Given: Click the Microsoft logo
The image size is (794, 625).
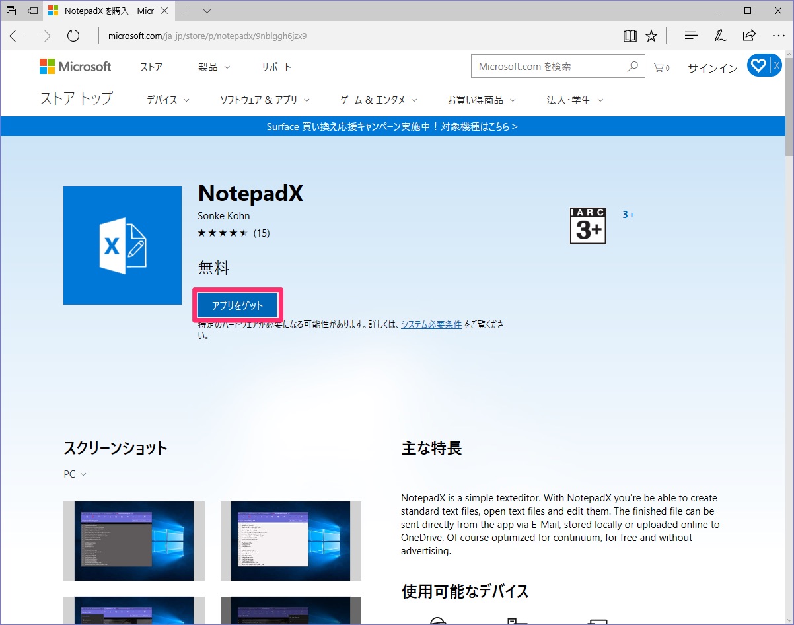Looking at the screenshot, I should point(75,67).
